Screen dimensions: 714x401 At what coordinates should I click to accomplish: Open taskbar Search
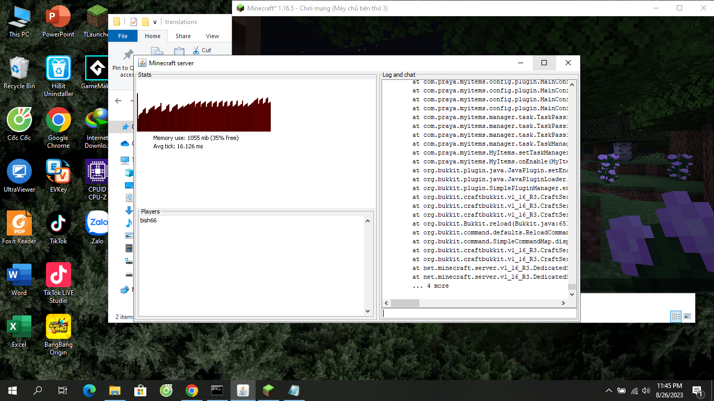[38, 390]
